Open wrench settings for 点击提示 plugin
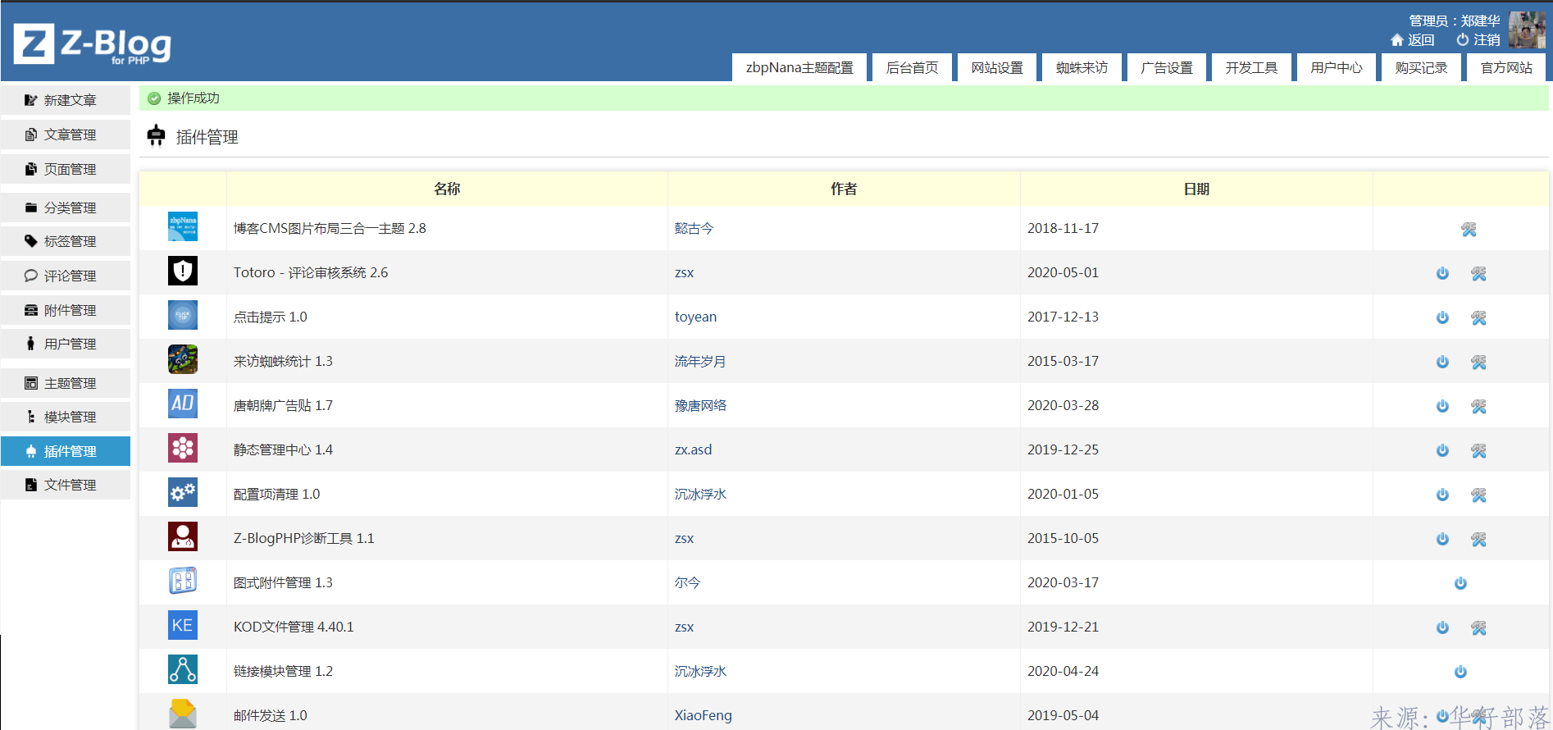The image size is (1553, 730). [x=1478, y=318]
